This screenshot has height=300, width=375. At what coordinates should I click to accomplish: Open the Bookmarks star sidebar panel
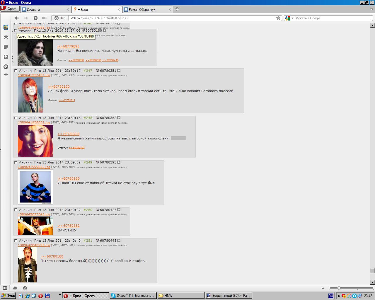[x=6, y=37]
